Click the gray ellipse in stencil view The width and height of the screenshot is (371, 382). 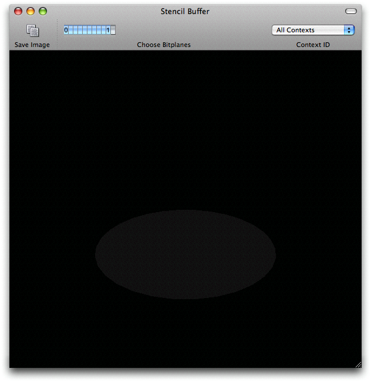point(185,254)
